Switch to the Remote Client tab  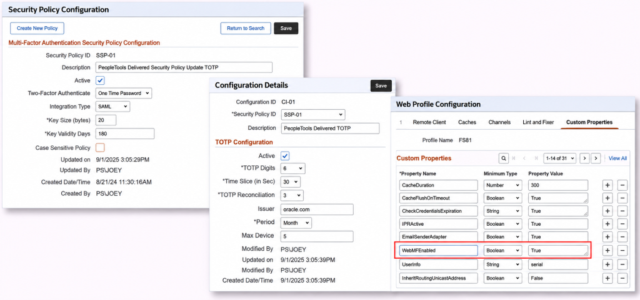click(429, 122)
